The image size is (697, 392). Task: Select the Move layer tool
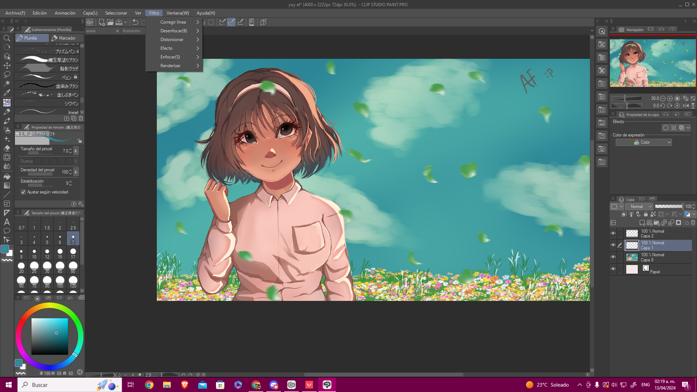[7, 66]
